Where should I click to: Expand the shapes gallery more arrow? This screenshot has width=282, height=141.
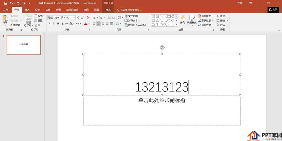click(177, 24)
